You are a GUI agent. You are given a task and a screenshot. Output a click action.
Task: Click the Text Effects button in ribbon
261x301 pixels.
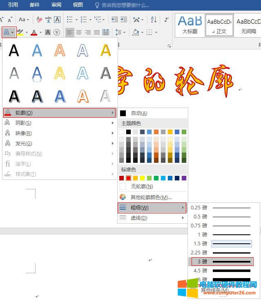[x=7, y=32]
